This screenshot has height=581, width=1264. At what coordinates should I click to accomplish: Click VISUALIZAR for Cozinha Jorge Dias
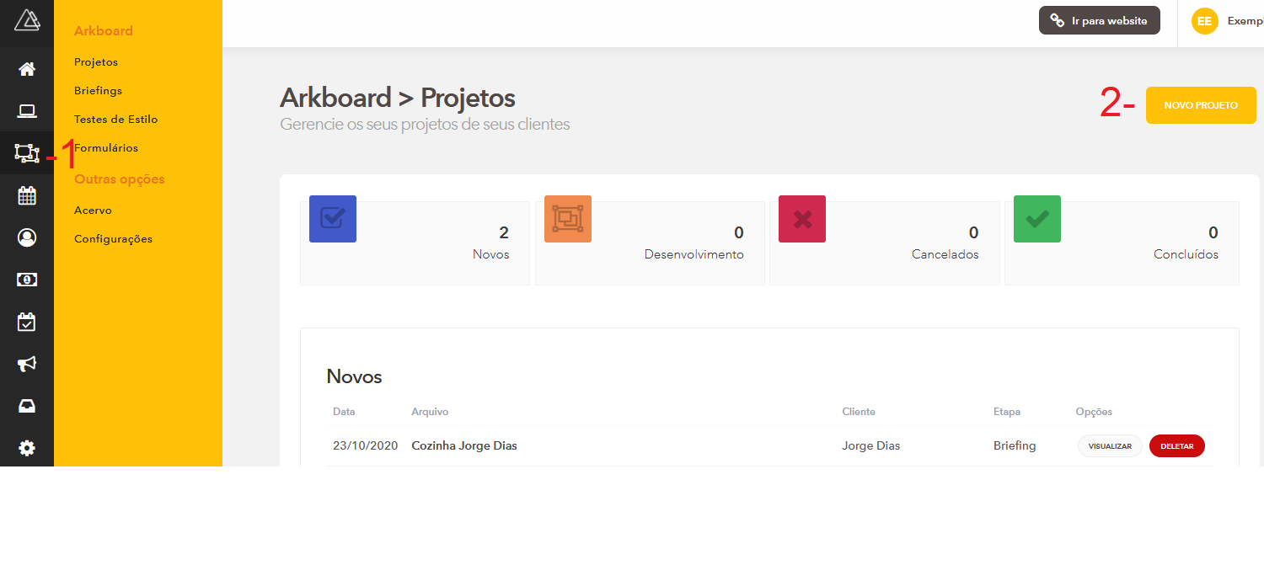(x=1109, y=446)
